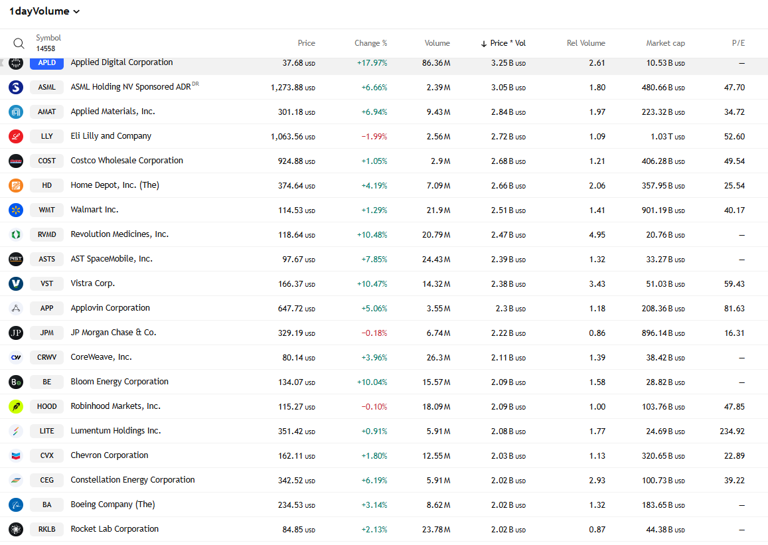Open the CVX ticker badge
The height and width of the screenshot is (545, 768).
[47, 455]
